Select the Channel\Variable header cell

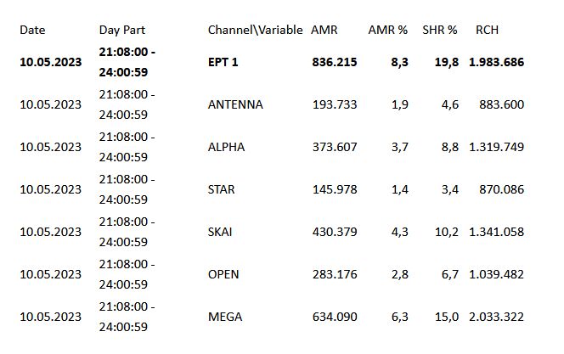coord(255,30)
